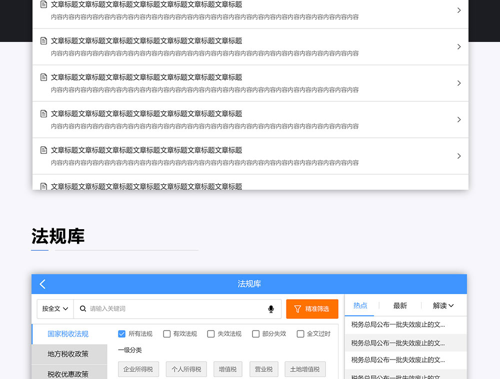This screenshot has width=500, height=379.
Task: Click the 企业所得税 category tag
Action: (x=138, y=370)
